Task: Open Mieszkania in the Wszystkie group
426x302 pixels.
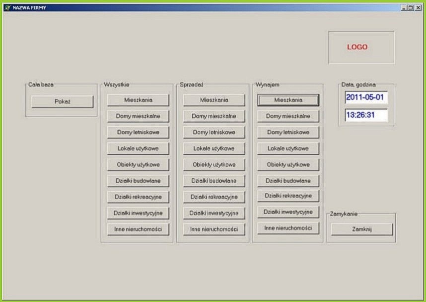Action: (138, 100)
